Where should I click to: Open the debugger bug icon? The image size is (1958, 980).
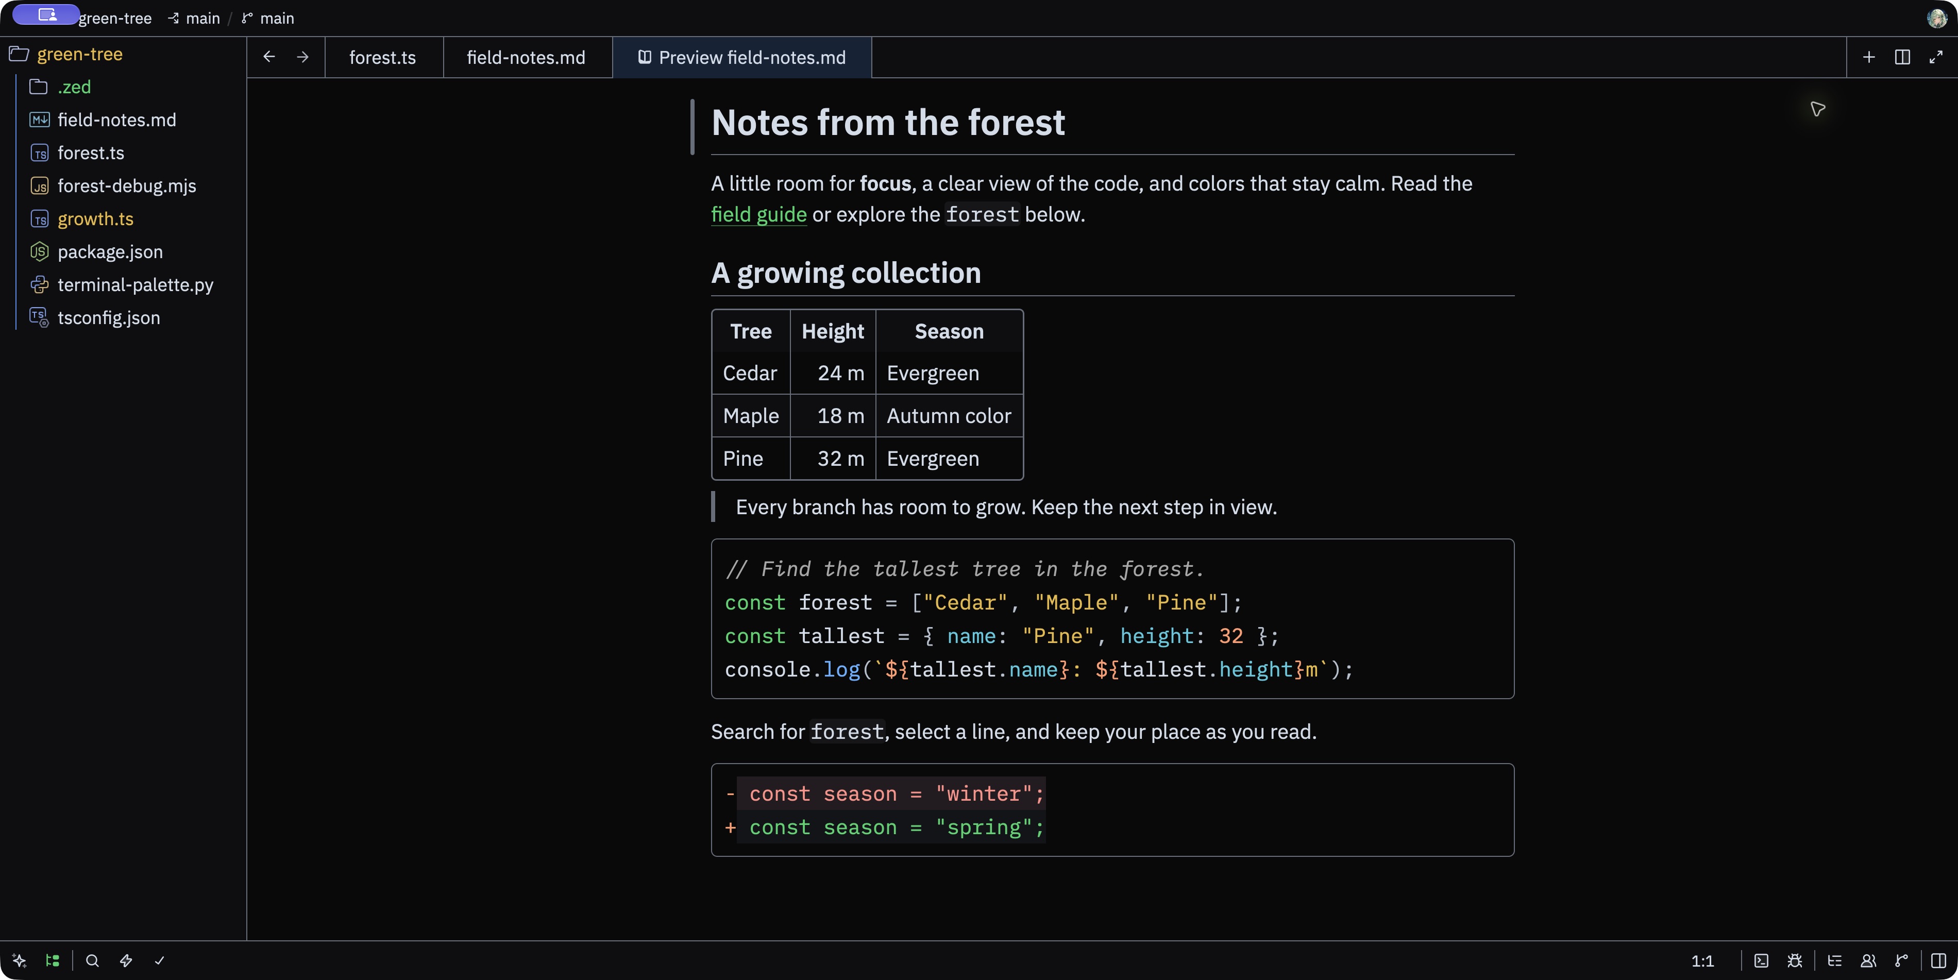(1795, 960)
